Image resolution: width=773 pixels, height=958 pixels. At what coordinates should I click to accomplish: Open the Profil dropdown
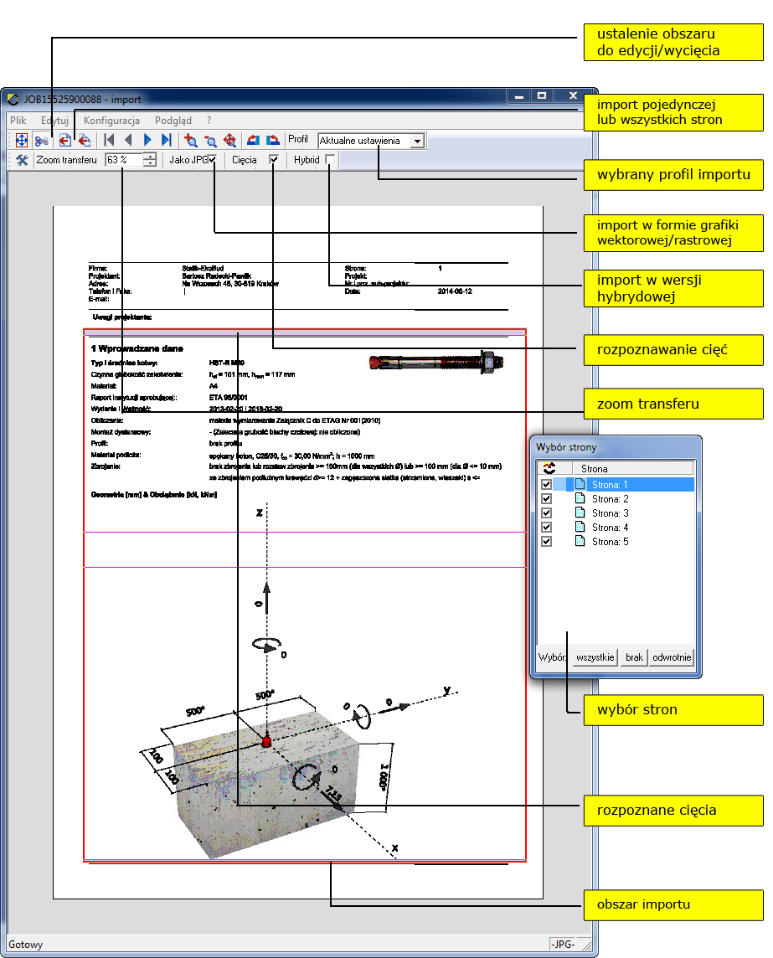(417, 142)
